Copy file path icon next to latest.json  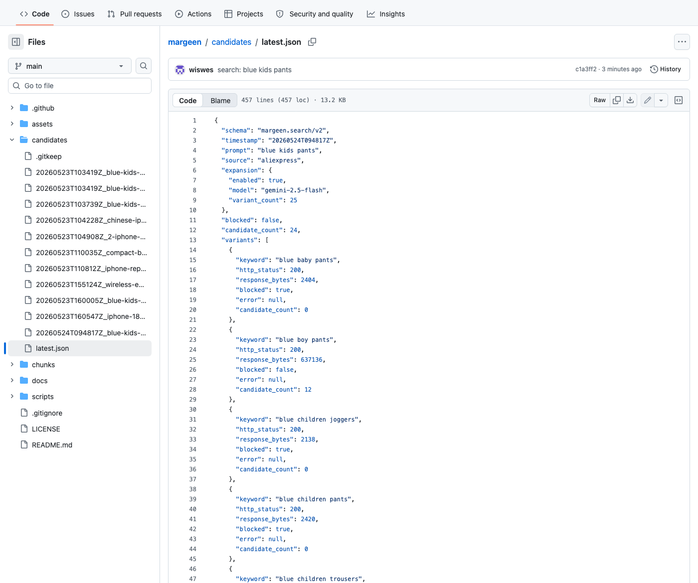pyautogui.click(x=312, y=42)
